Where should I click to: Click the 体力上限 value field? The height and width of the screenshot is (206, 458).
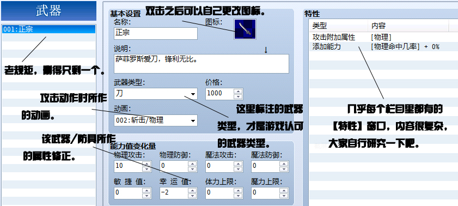tap(219, 193)
